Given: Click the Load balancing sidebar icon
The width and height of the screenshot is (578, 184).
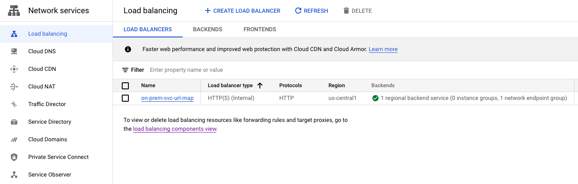Looking at the screenshot, I should click(14, 34).
